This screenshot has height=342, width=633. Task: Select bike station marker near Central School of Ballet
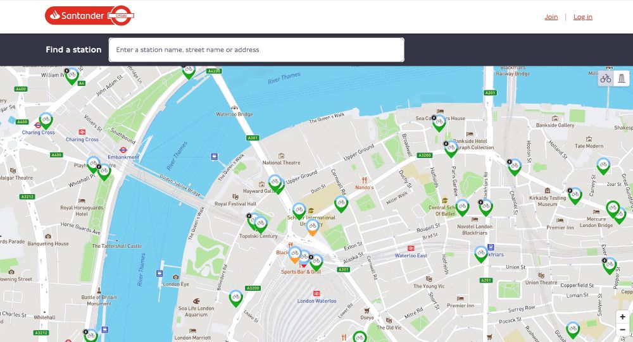coord(462,207)
